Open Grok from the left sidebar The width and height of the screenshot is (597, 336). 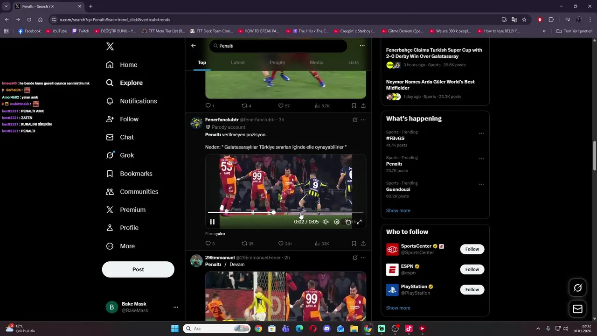coord(120,155)
